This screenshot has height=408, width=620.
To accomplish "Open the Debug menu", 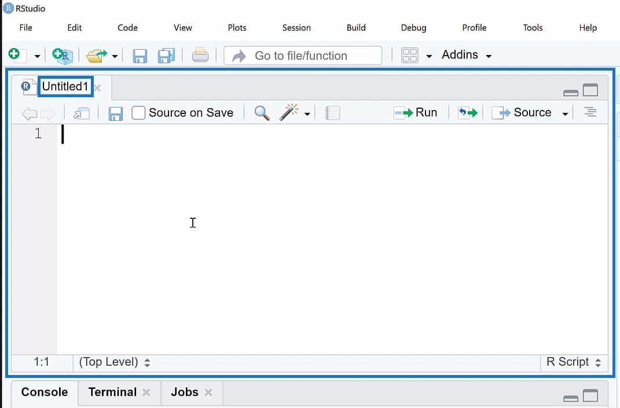I will pyautogui.click(x=413, y=28).
